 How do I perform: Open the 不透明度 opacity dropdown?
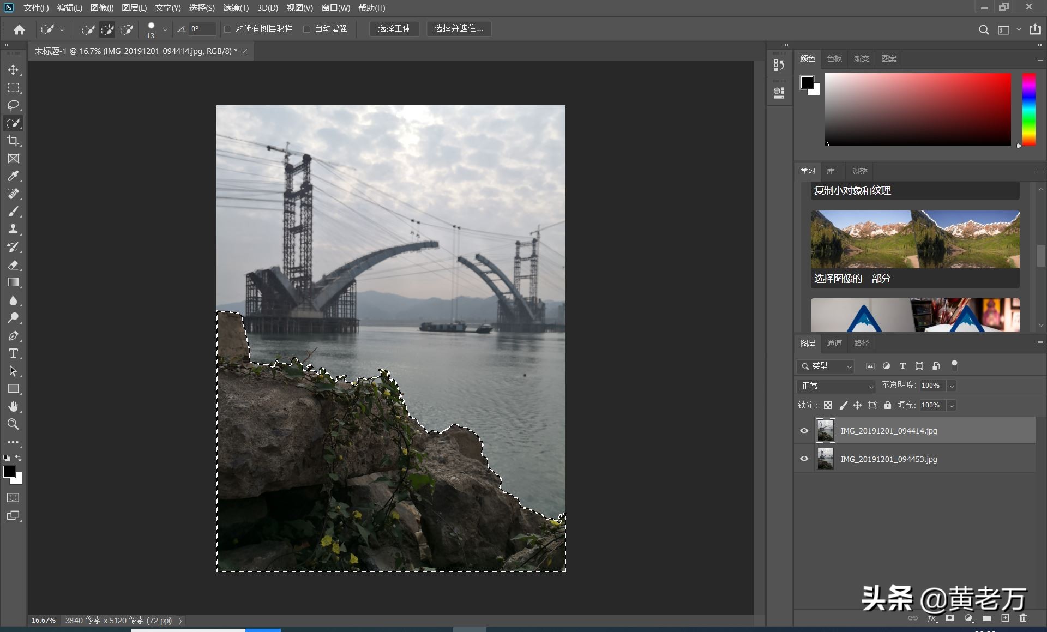[952, 386]
